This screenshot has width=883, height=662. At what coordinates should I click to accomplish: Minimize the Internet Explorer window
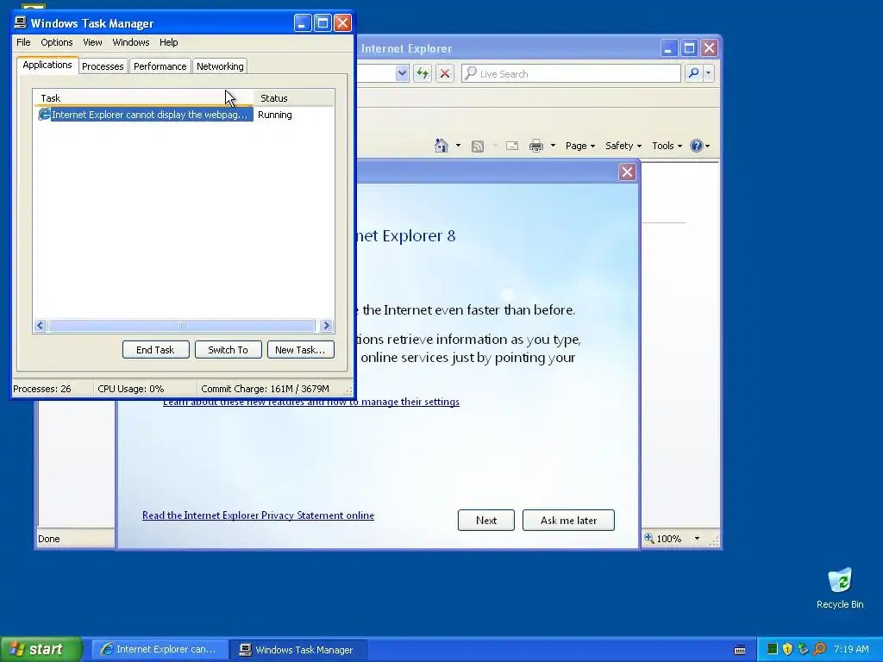click(668, 48)
